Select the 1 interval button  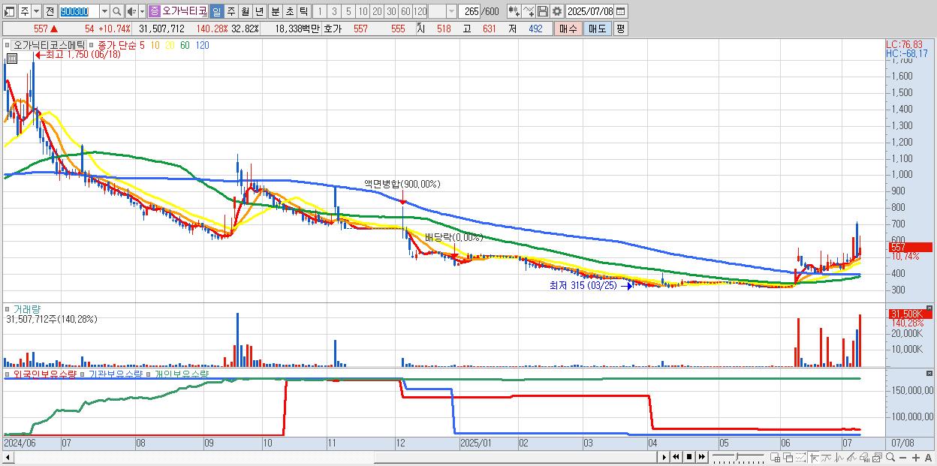point(320,11)
